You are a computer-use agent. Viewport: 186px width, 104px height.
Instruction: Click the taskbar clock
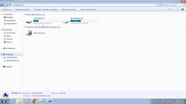click(x=178, y=101)
